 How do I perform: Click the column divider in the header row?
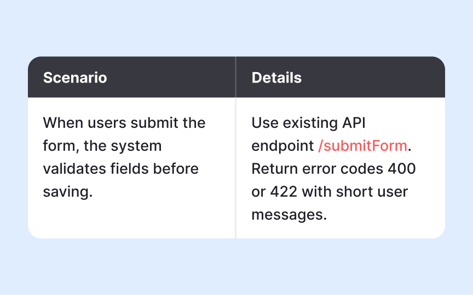coord(236,77)
